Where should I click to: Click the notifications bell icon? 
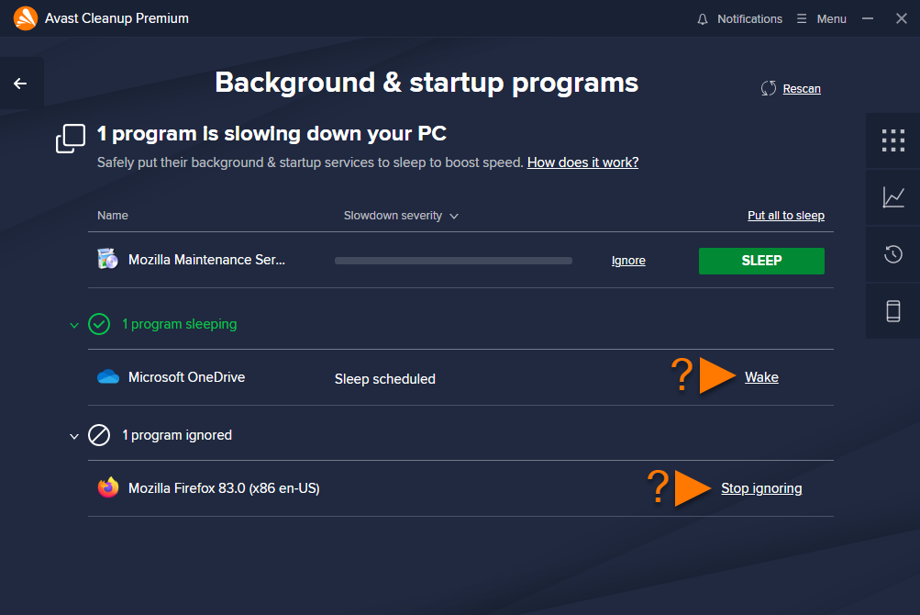703,19
